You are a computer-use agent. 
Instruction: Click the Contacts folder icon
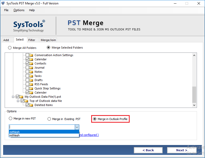point(31,63)
